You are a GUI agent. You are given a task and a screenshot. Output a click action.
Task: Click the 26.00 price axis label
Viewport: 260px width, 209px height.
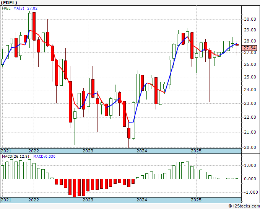(x=250, y=64)
